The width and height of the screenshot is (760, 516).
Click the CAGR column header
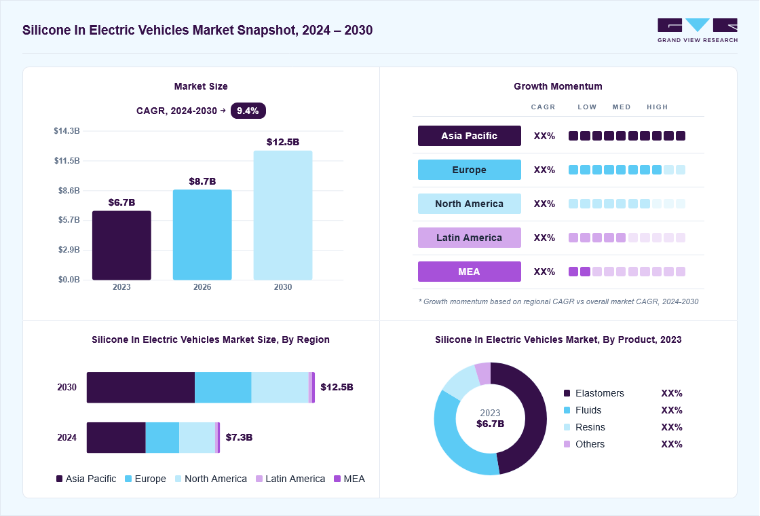(543, 107)
